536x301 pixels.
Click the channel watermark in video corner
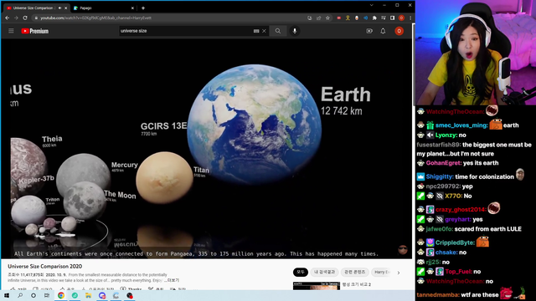click(x=403, y=249)
